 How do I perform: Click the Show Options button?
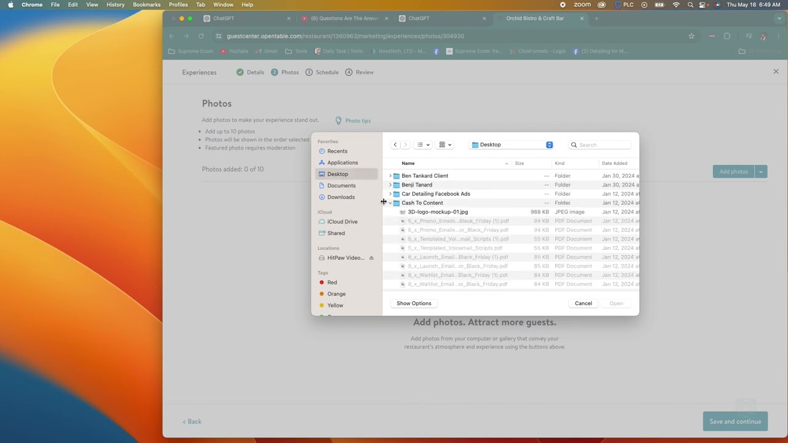(x=414, y=303)
